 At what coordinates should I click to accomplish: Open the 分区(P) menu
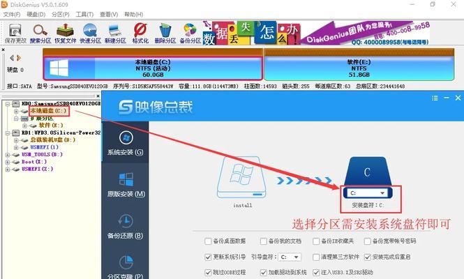click(x=61, y=14)
